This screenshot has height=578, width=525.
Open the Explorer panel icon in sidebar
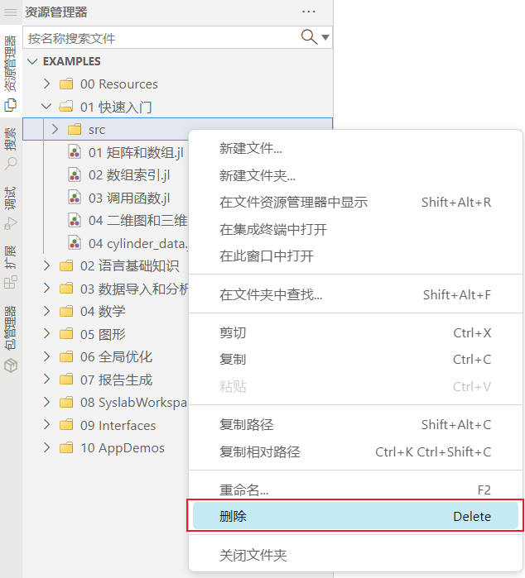[11, 105]
